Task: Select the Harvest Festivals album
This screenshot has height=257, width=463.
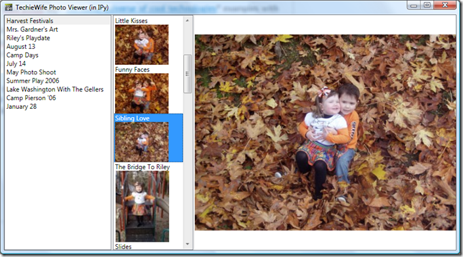Action: coord(58,21)
